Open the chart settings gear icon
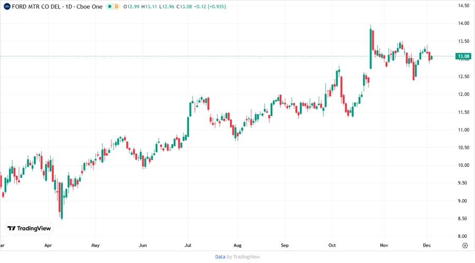The height and width of the screenshot is (263, 475). (465, 246)
